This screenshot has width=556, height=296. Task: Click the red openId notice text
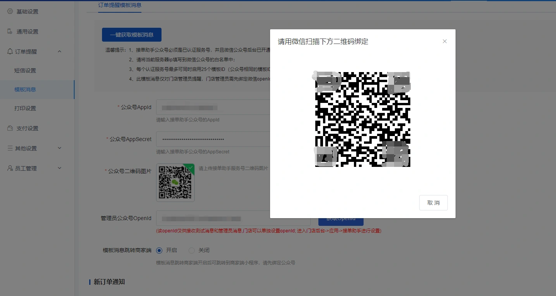point(269,231)
